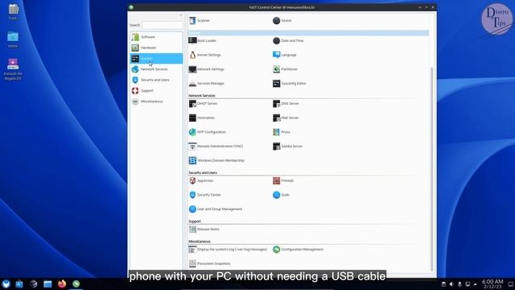
Task: Select Security and Users category in sidebar
Action: [156, 80]
